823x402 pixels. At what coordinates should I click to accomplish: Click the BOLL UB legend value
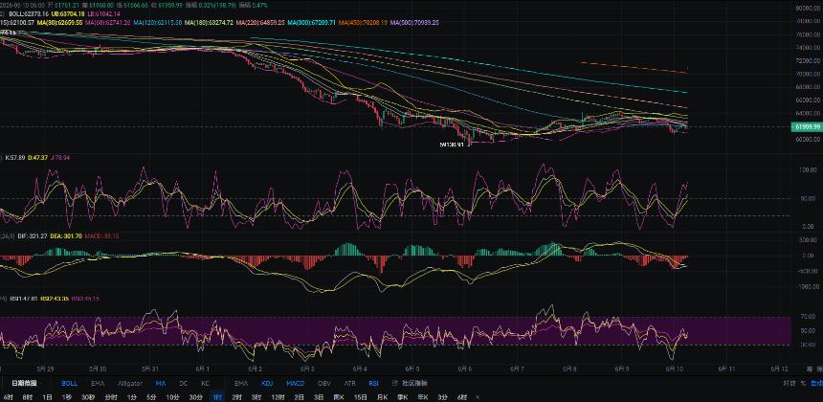pos(68,13)
